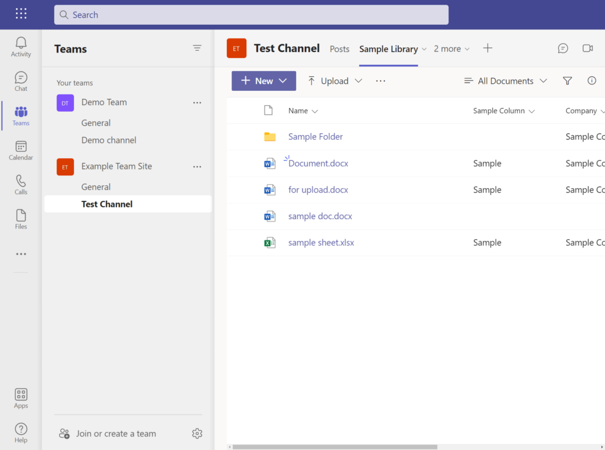Viewport: 605px width, 450px height.
Task: Open manage teams settings gear
Action: click(x=197, y=433)
